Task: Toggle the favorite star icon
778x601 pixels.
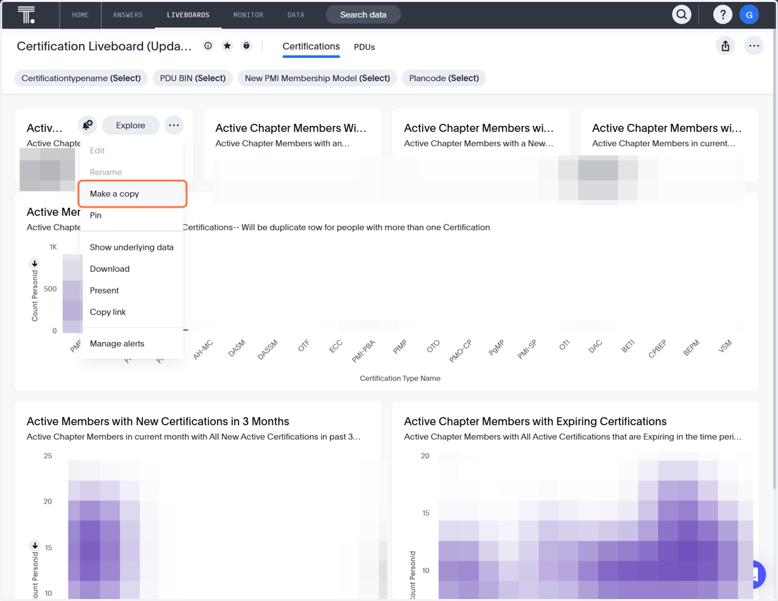Action: [x=227, y=46]
